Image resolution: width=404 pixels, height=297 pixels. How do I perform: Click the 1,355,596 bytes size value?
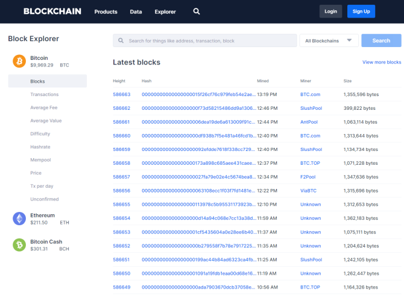point(361,94)
